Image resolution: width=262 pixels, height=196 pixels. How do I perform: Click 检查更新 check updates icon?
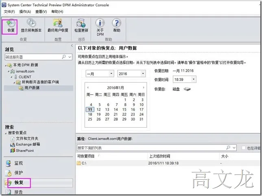(81, 23)
